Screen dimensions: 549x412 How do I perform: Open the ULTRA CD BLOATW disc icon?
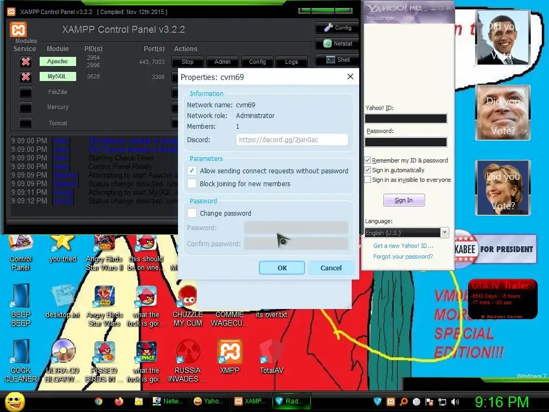tap(63, 361)
